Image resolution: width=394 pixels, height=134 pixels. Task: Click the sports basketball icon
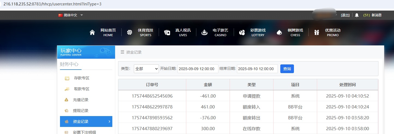(130, 33)
